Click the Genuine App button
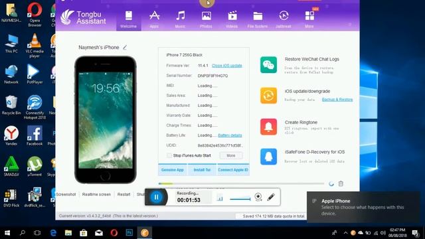The height and width of the screenshot is (239, 425). [x=173, y=170]
